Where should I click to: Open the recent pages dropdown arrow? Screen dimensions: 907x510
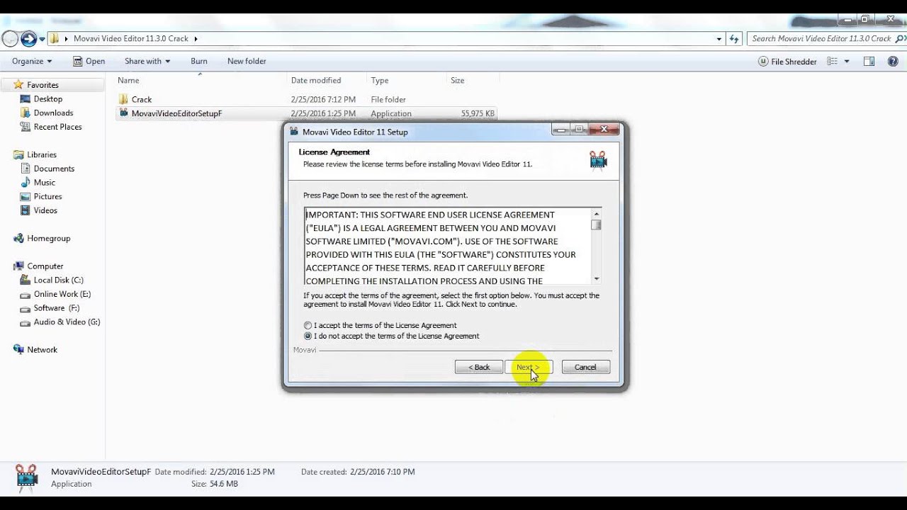coord(43,39)
